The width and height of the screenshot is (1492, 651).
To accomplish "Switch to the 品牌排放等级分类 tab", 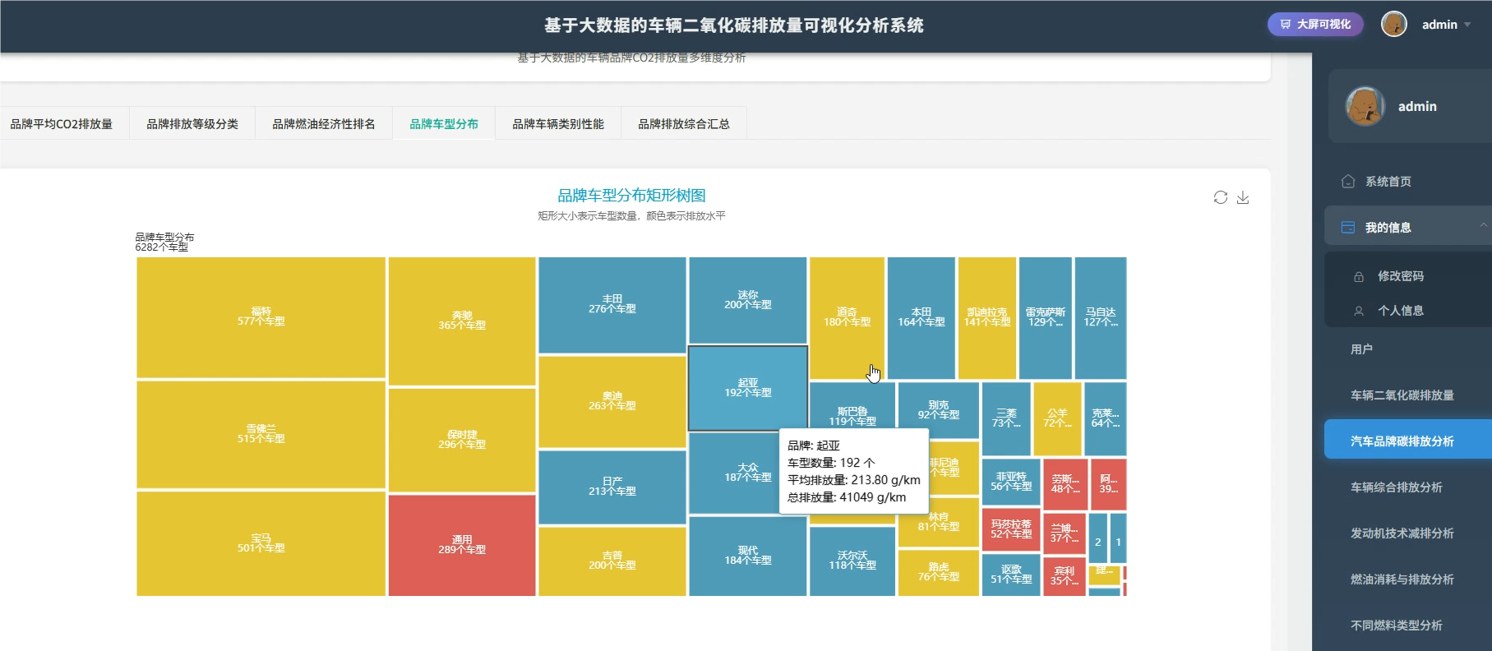I will 192,124.
